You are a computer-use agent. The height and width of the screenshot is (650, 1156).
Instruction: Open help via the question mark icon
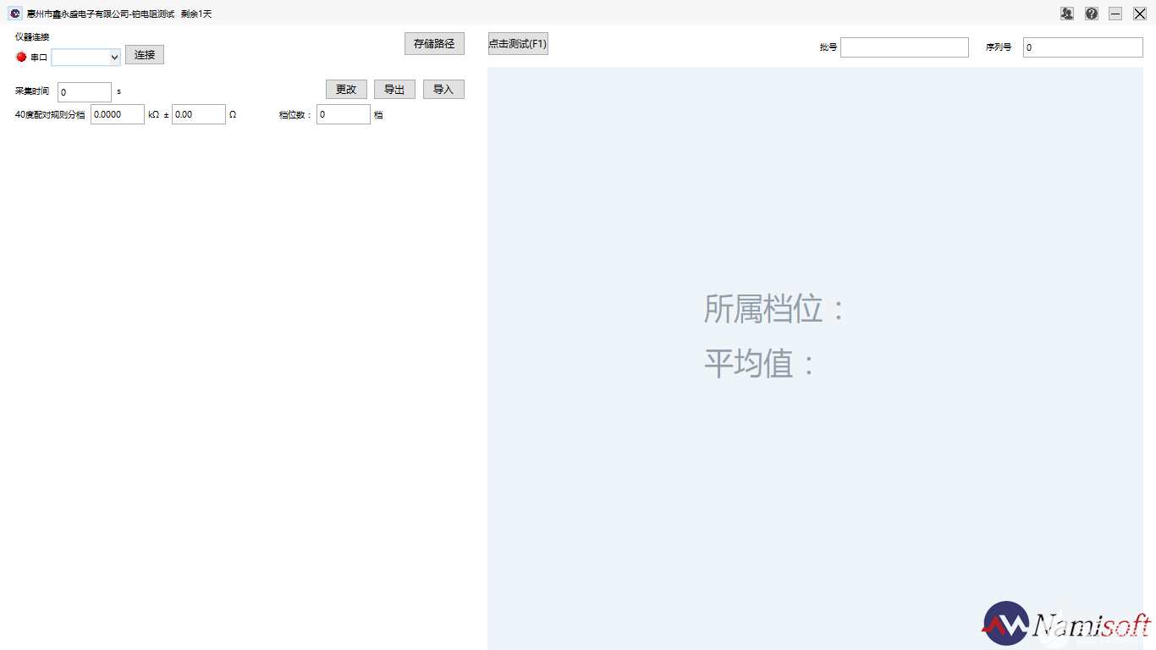point(1092,14)
